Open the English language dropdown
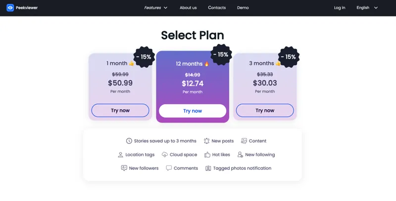 point(367,8)
